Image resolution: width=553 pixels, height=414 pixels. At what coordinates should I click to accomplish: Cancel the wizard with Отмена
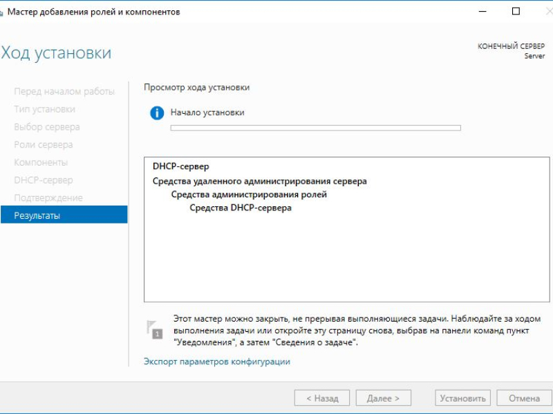tap(524, 398)
